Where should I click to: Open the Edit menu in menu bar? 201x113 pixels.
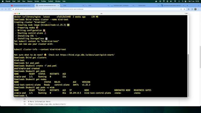(x=19, y=1)
